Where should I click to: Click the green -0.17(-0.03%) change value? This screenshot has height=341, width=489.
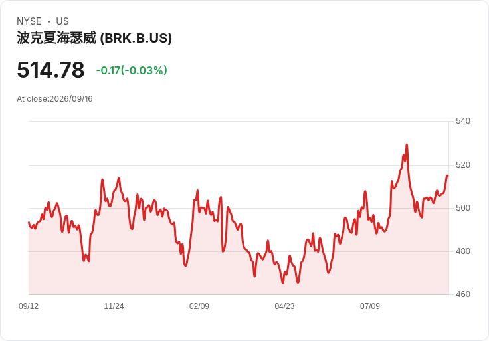(x=132, y=70)
